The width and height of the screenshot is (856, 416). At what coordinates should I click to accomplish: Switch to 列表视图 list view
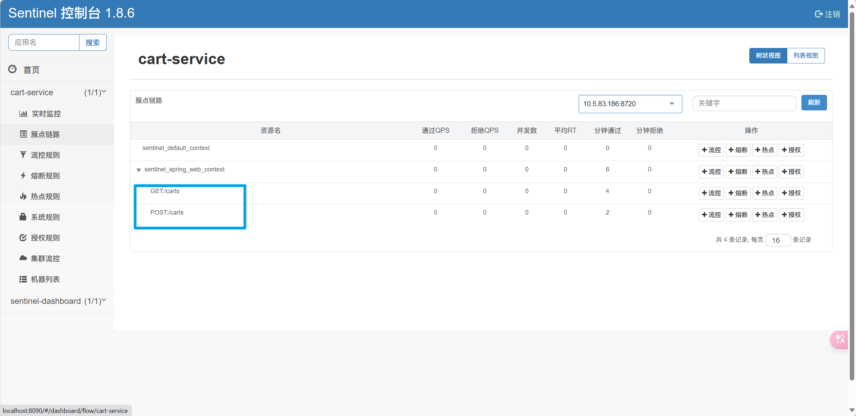pyautogui.click(x=806, y=56)
